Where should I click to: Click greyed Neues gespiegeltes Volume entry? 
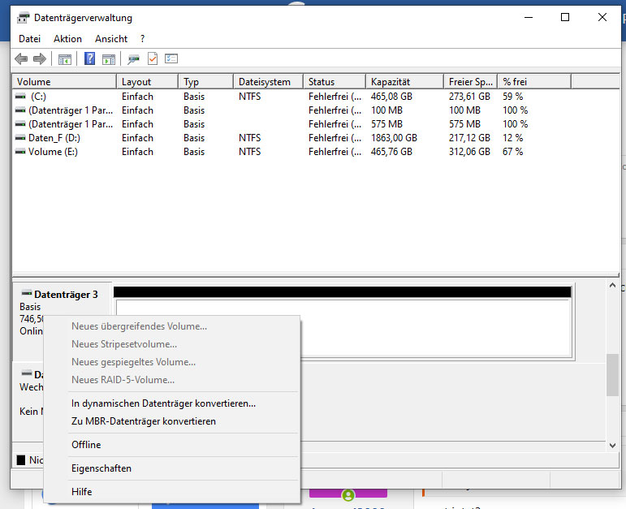coord(134,362)
